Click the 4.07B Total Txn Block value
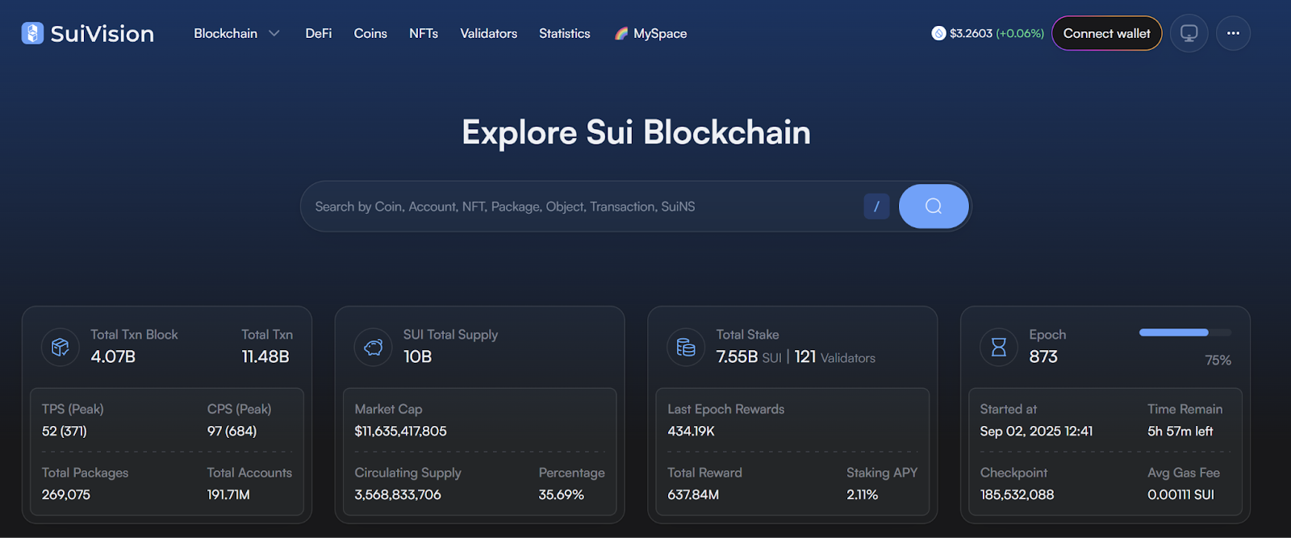 point(113,357)
